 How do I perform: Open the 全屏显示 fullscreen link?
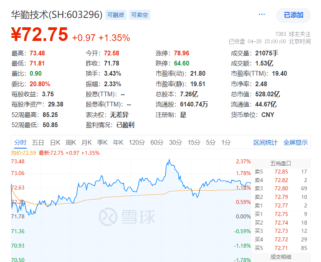tap(295, 142)
